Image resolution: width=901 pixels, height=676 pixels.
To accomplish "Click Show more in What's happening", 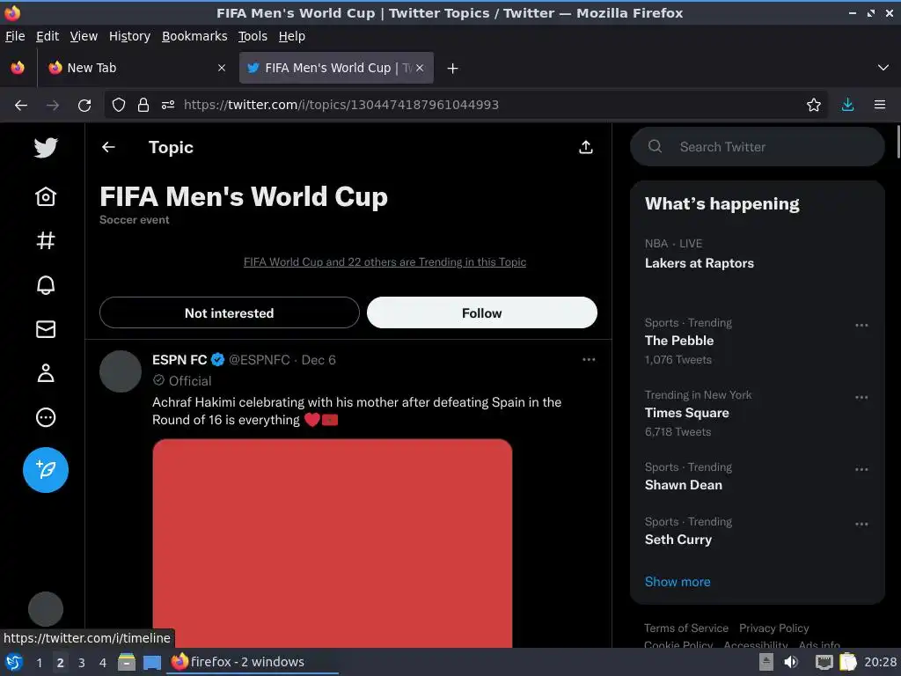I will (x=678, y=582).
